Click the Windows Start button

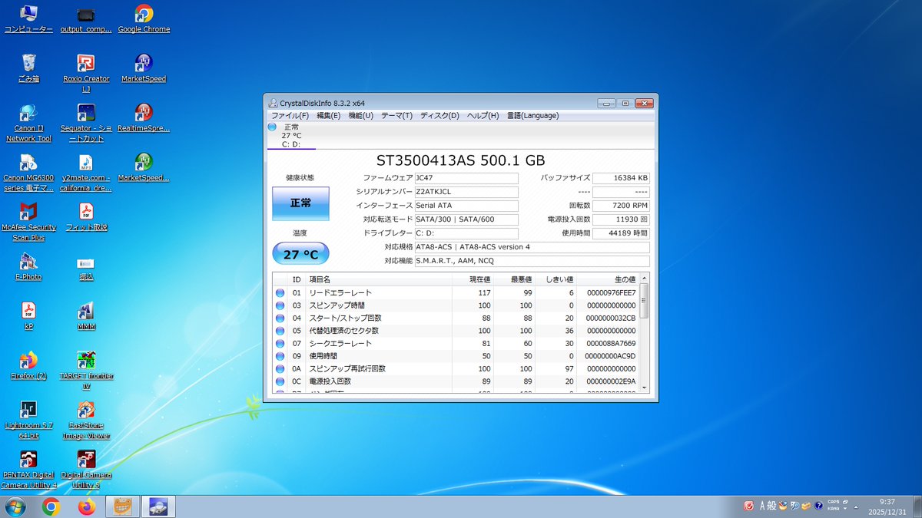pos(15,506)
